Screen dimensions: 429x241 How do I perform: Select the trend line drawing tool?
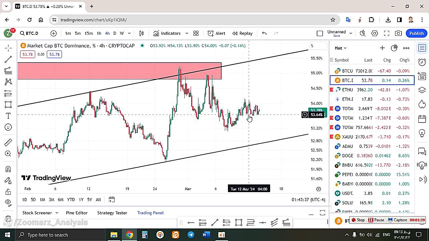(8, 59)
